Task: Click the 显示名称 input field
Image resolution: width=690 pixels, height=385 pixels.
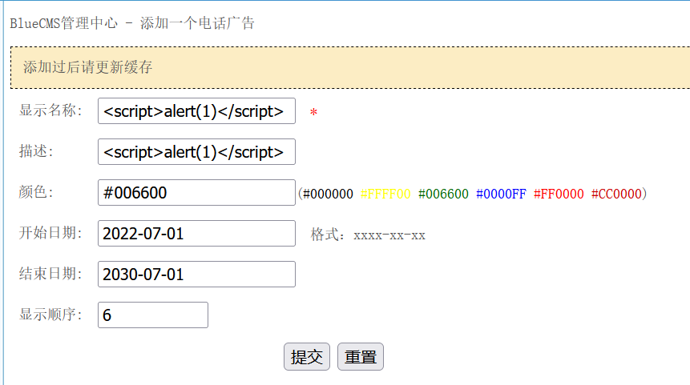Action: [196, 111]
